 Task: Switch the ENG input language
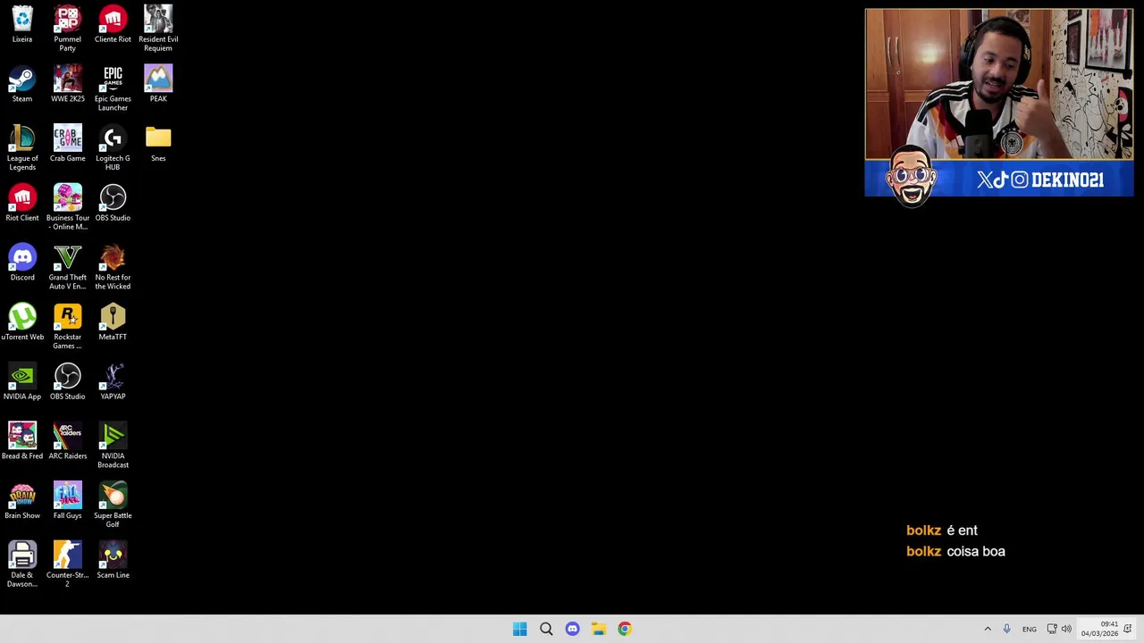click(1030, 629)
